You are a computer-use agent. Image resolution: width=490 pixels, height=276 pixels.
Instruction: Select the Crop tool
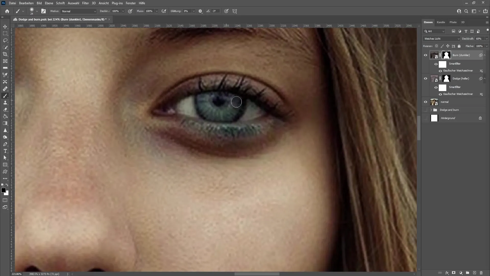(x=5, y=54)
